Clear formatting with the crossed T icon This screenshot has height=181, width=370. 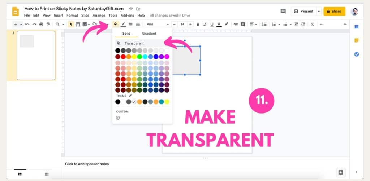pos(313,24)
